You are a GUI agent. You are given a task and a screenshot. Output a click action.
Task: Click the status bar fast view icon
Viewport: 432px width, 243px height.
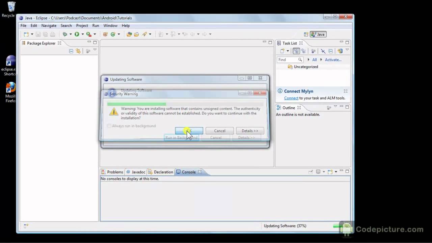(x=26, y=226)
